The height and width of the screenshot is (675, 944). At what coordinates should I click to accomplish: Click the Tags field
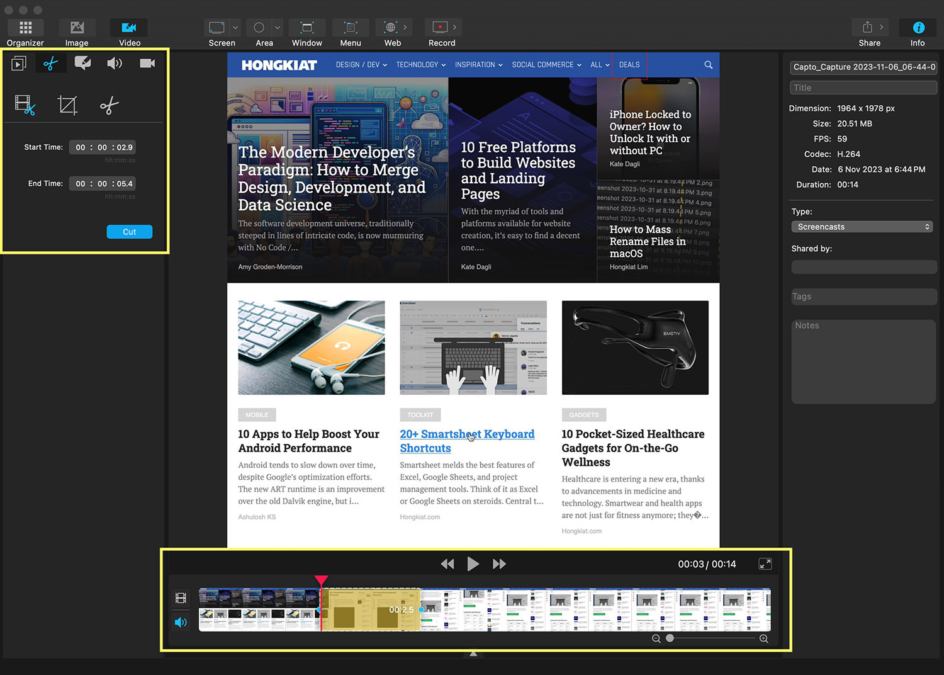pyautogui.click(x=864, y=297)
